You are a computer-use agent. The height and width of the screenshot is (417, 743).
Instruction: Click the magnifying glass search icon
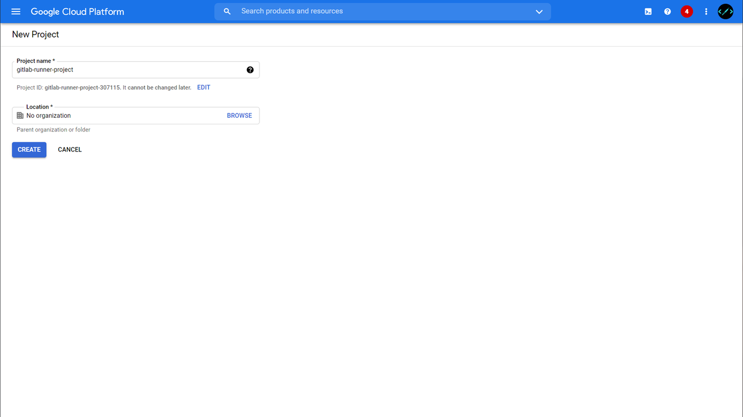point(227,11)
